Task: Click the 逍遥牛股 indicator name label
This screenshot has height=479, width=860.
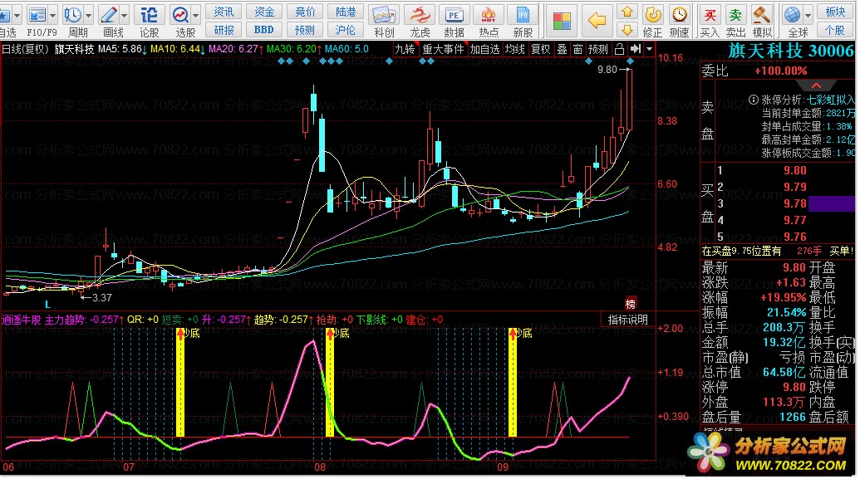Action: point(22,320)
